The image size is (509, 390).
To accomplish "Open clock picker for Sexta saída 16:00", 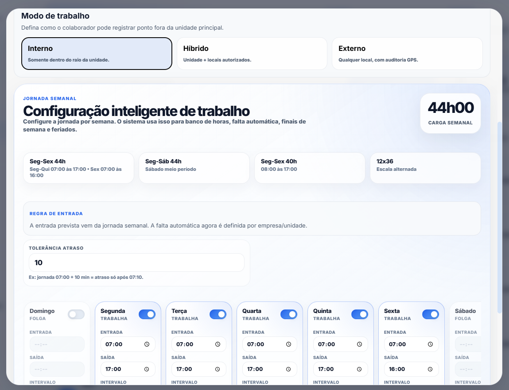I will pos(430,369).
